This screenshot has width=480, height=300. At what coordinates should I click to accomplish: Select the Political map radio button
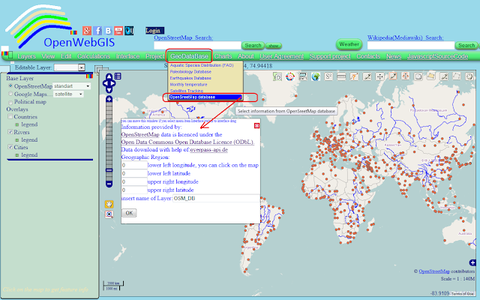point(10,102)
